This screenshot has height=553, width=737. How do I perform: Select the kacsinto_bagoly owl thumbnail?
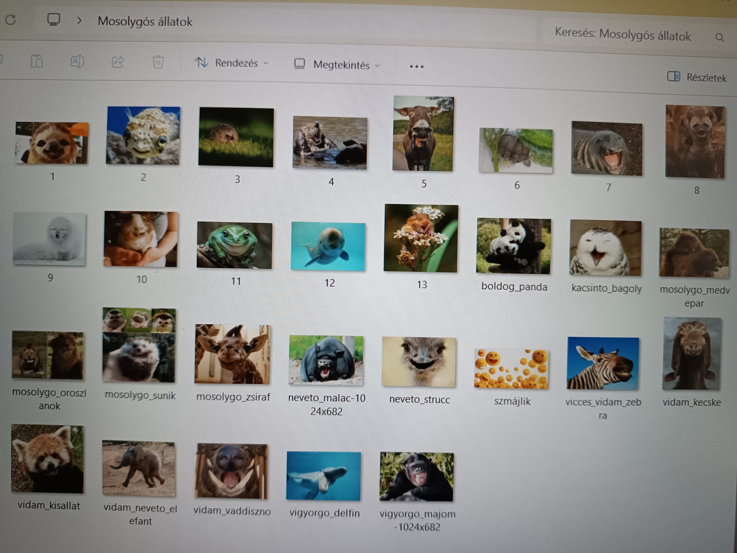pyautogui.click(x=605, y=248)
